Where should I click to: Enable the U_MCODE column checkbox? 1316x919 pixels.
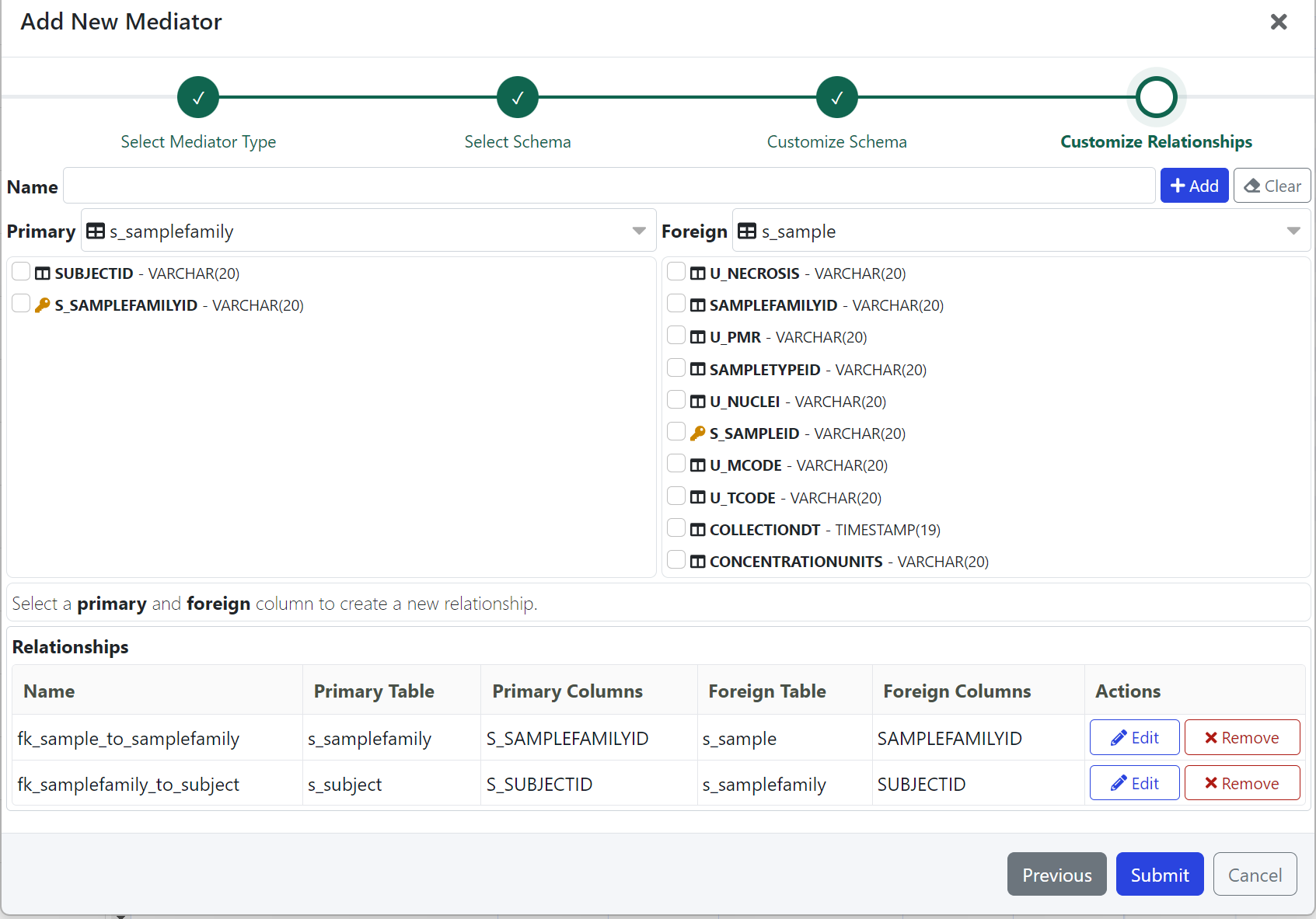click(676, 464)
